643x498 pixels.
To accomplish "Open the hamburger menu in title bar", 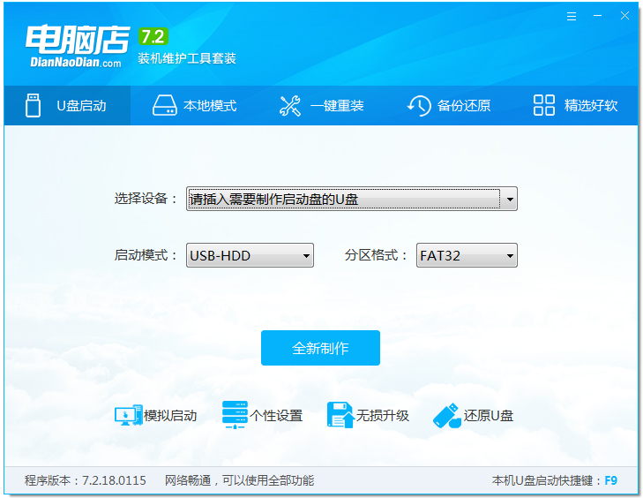I will [x=572, y=16].
